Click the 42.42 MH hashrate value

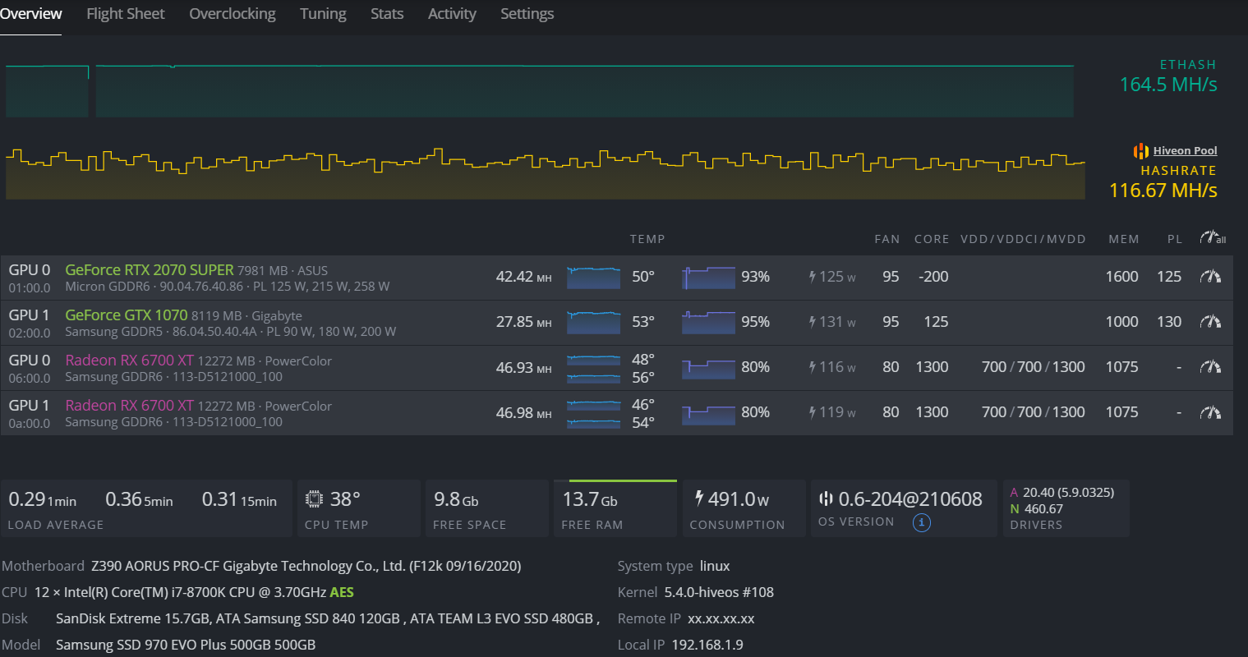(523, 277)
